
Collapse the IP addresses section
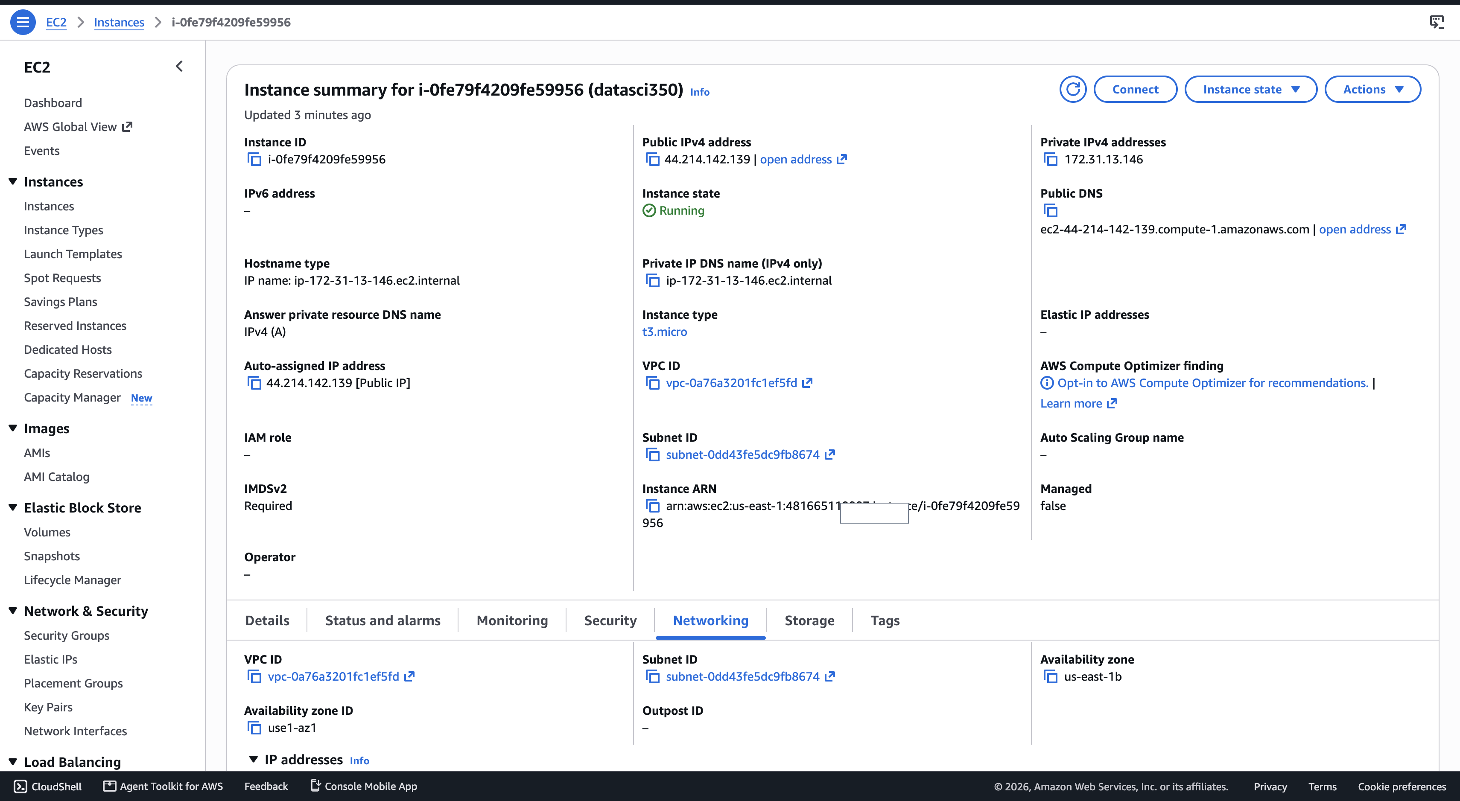(253, 760)
